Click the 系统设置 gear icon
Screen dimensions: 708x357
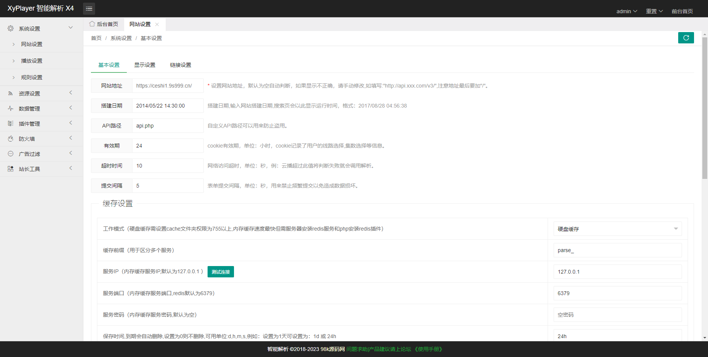[11, 28]
